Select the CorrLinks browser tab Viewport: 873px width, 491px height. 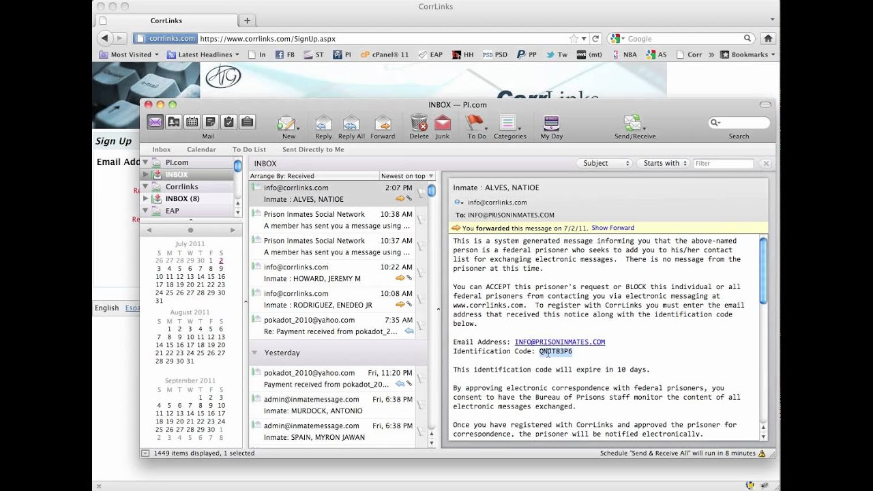(166, 20)
